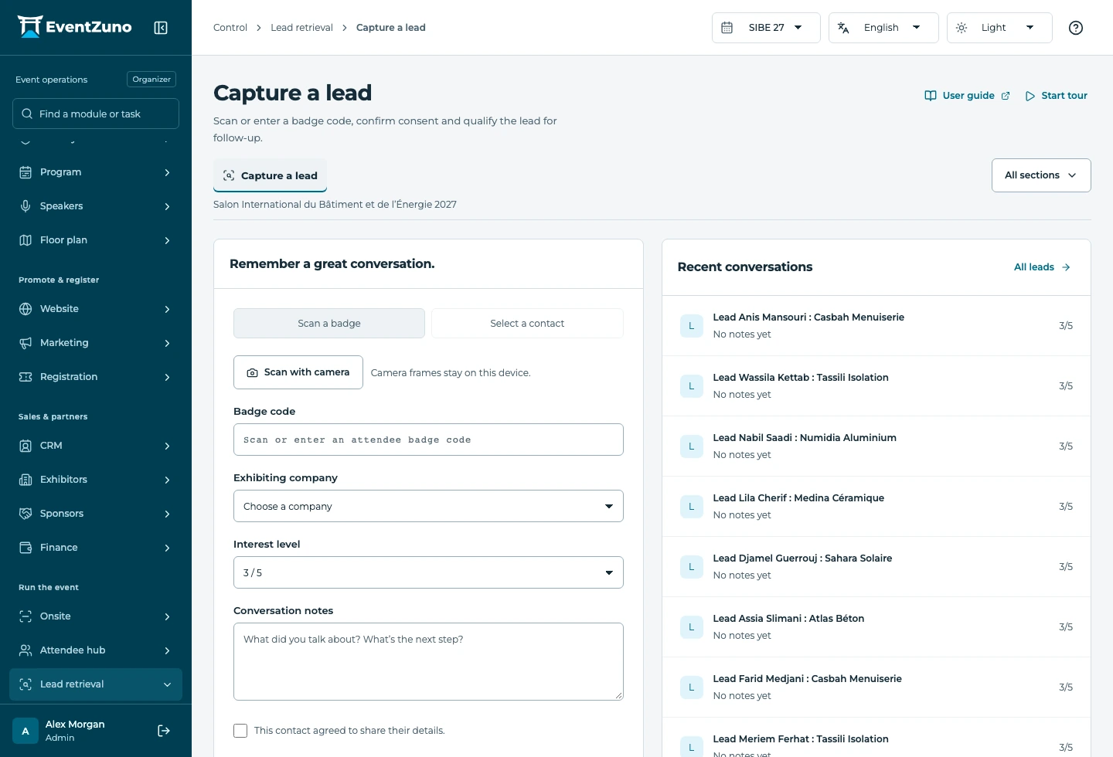The image size is (1113, 757).
Task: Open lead Anis Mansouri : Casbah Menuiserie
Action: [x=876, y=326]
